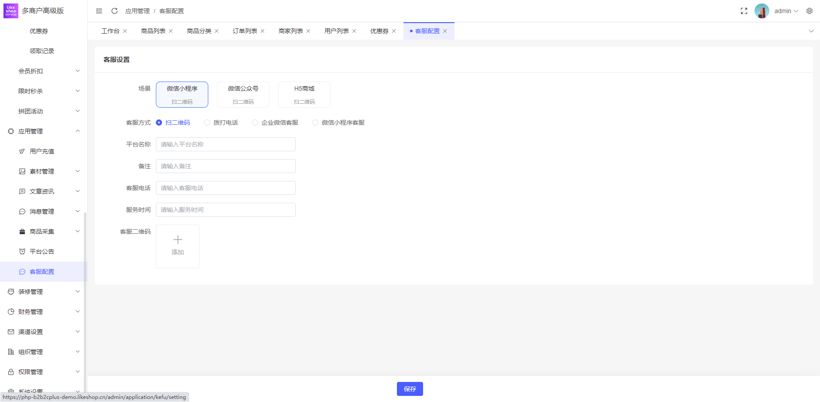820x402 pixels.
Task: Open 平台公告 in the sidebar
Action: point(42,252)
